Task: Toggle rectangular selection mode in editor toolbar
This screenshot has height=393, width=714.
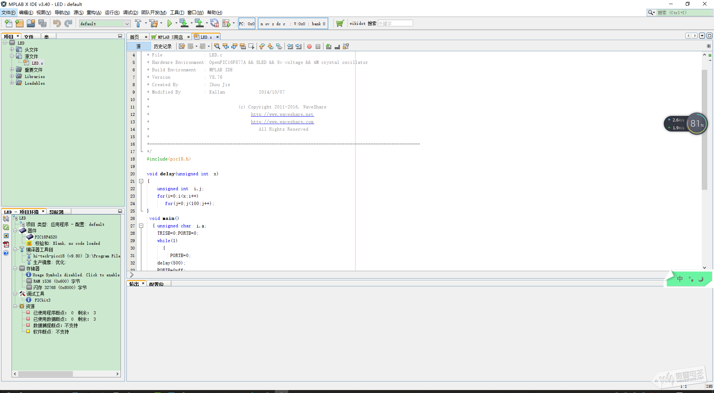Action: [x=251, y=46]
